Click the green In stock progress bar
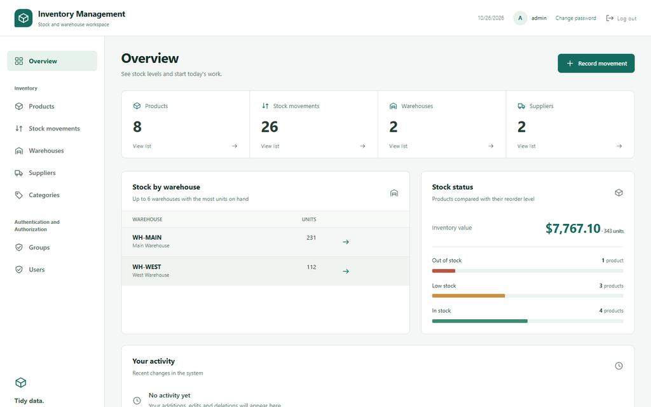The height and width of the screenshot is (407, 651). [x=479, y=321]
